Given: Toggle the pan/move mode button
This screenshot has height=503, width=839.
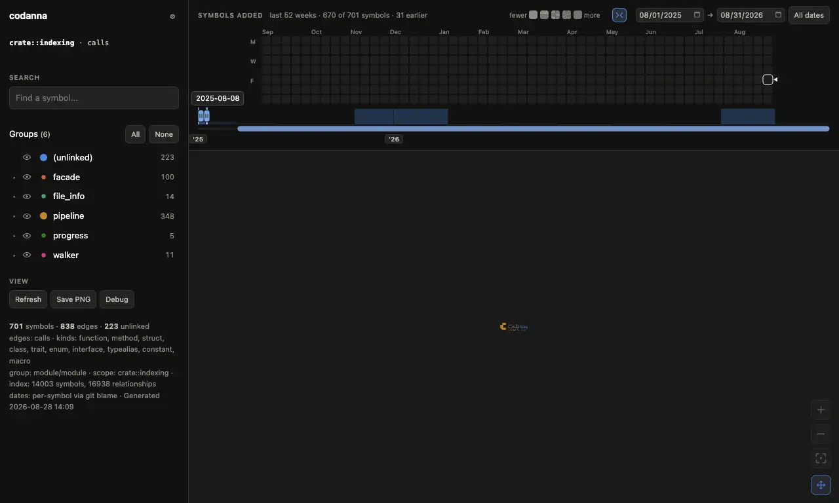Looking at the screenshot, I should pyautogui.click(x=821, y=485).
